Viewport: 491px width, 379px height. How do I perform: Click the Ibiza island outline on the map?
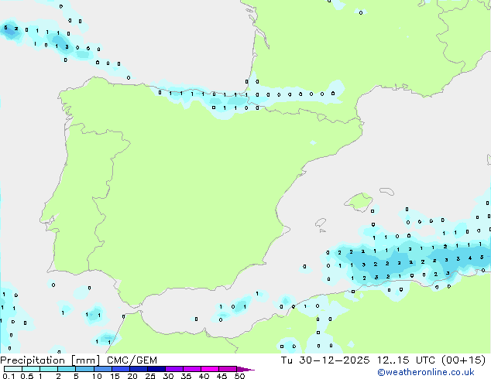[321, 223]
